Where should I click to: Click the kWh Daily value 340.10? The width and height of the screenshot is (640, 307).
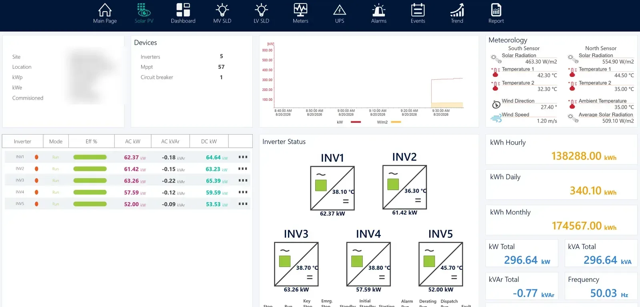point(586,191)
